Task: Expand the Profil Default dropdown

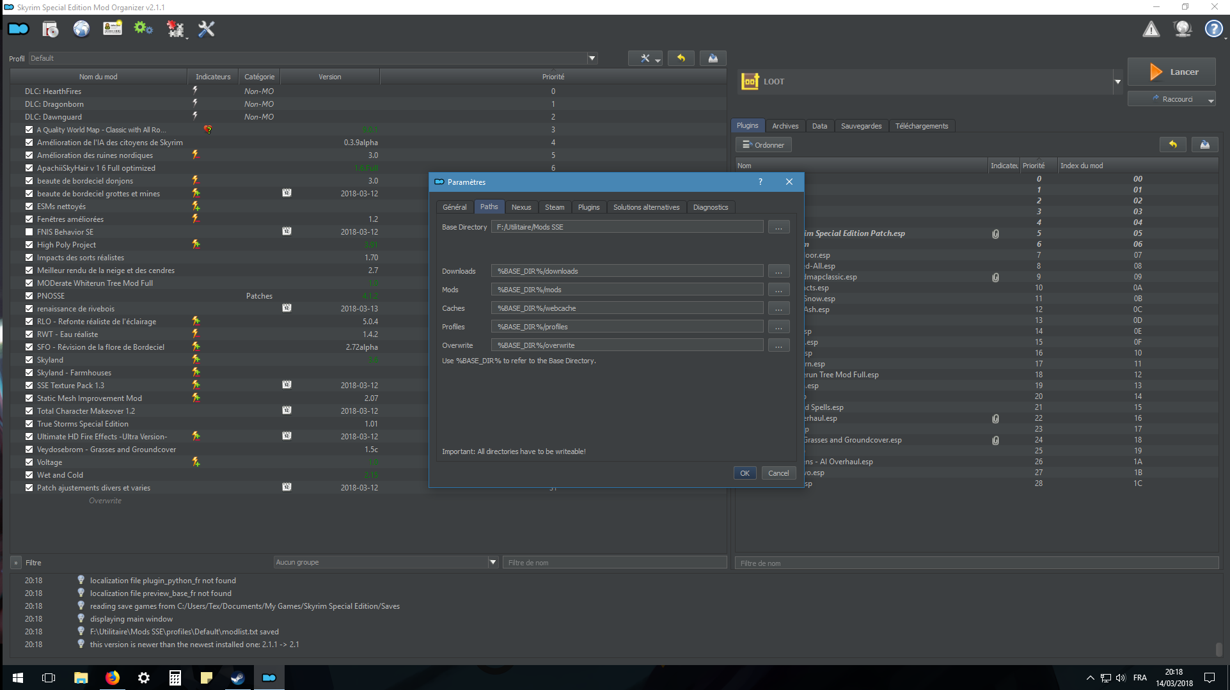Action: click(x=592, y=58)
